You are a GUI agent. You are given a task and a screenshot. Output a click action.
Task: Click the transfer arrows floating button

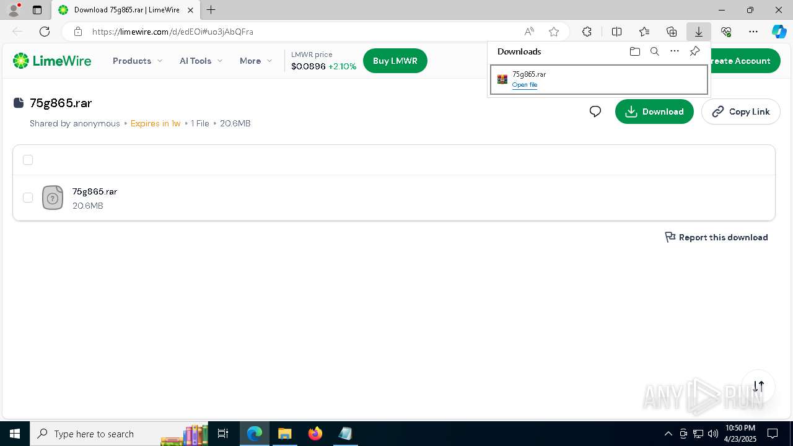coord(758,387)
